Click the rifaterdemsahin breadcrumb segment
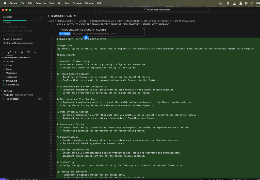This screenshot has height=180, width=260. [x=65, y=21]
